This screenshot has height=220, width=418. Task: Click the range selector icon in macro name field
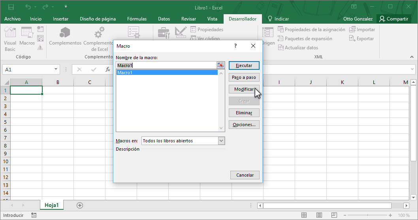[220, 65]
